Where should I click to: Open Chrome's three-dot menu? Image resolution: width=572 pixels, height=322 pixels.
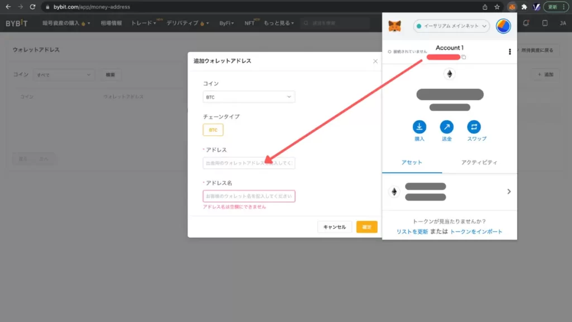tap(564, 7)
